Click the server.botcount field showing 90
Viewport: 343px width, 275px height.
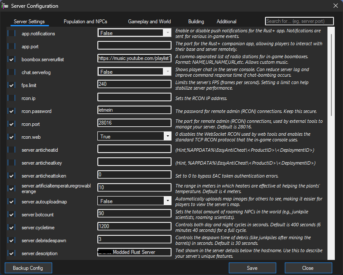click(x=134, y=213)
